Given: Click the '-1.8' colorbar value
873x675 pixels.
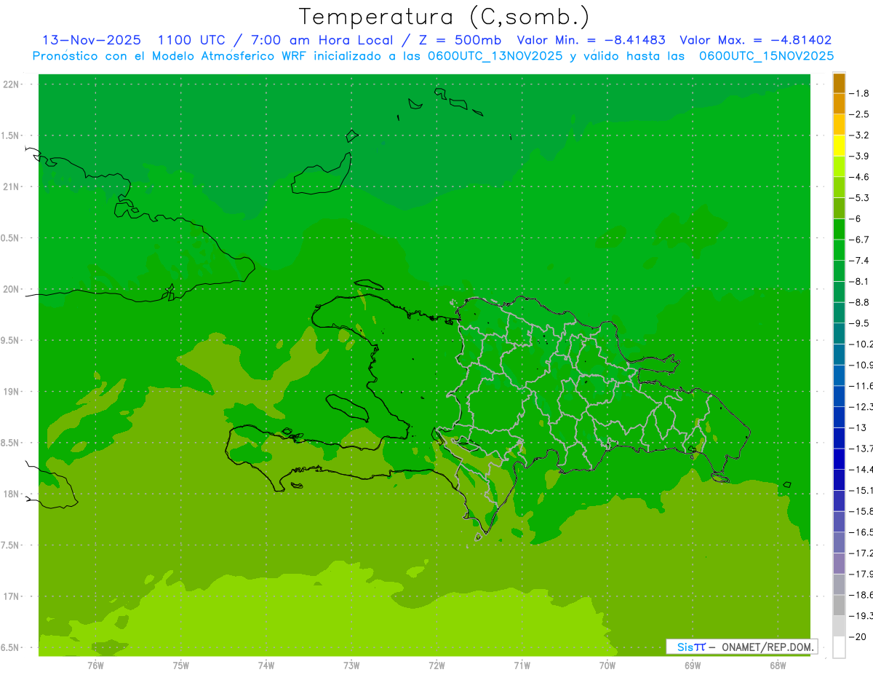Looking at the screenshot, I should point(861,93).
